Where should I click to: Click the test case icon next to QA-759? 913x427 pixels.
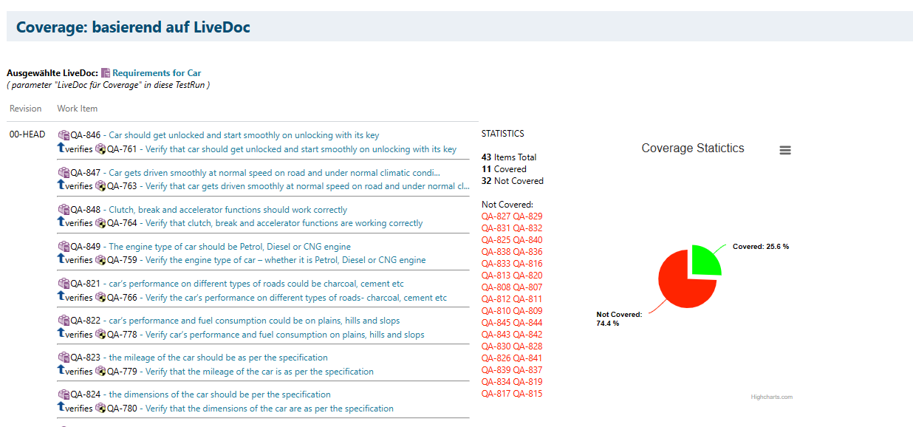[100, 260]
